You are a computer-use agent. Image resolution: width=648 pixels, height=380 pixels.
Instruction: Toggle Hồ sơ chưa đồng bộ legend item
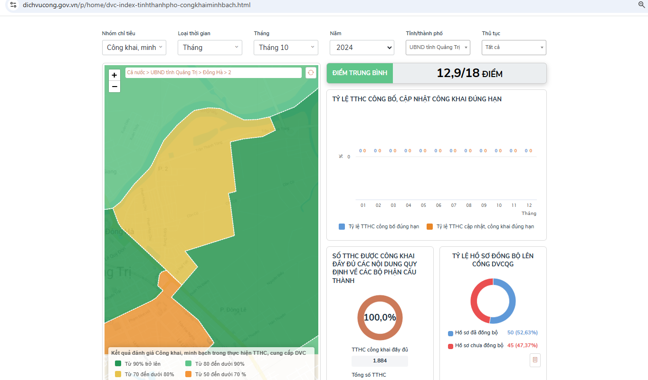pos(476,346)
